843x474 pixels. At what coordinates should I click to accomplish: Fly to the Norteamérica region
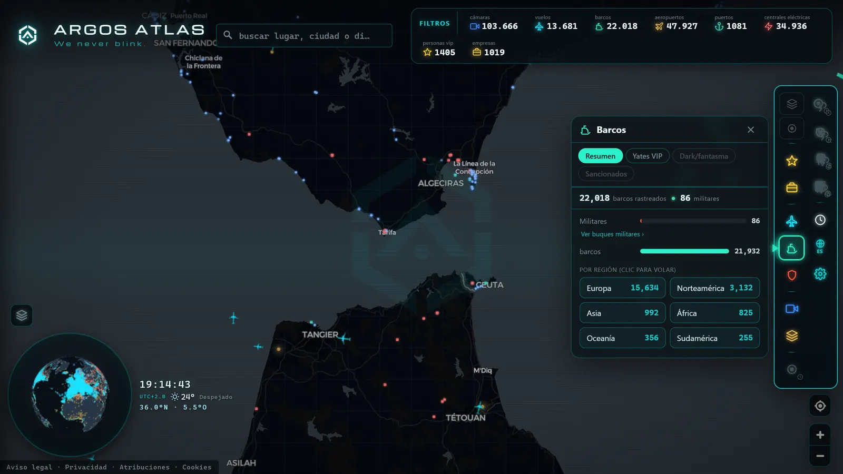click(714, 288)
